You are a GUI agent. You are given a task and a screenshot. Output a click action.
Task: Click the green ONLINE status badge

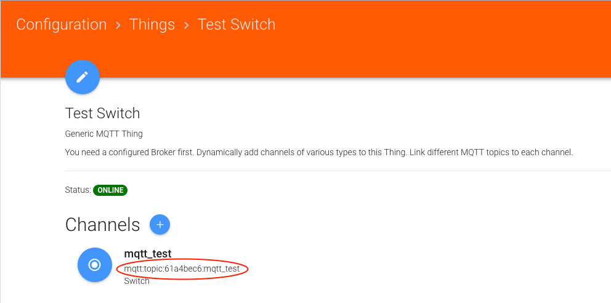(x=110, y=190)
